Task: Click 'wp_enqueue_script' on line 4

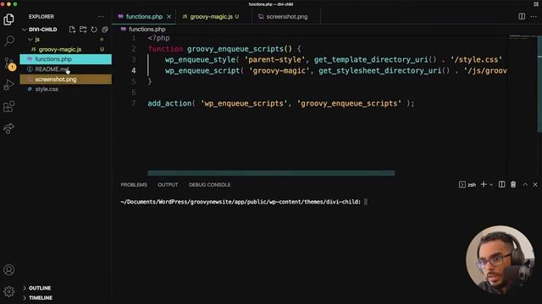Action: (202, 71)
